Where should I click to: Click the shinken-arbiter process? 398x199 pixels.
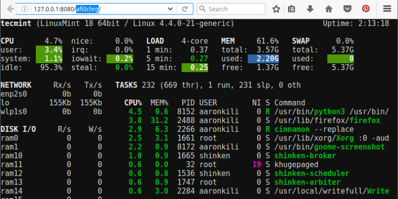pyautogui.click(x=307, y=182)
